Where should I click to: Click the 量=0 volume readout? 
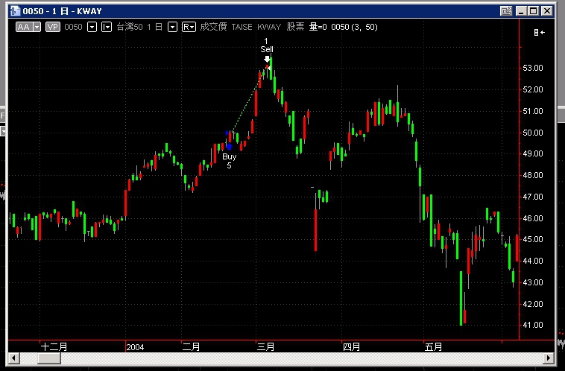pyautogui.click(x=318, y=27)
